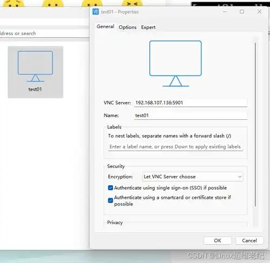The width and height of the screenshot is (270, 263).
Task: Click the VNC logo icon in title bar
Action: pyautogui.click(x=96, y=12)
